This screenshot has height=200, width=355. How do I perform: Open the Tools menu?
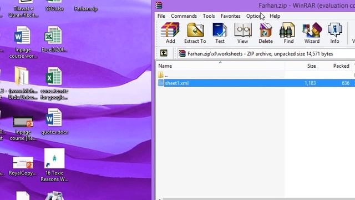(x=209, y=16)
